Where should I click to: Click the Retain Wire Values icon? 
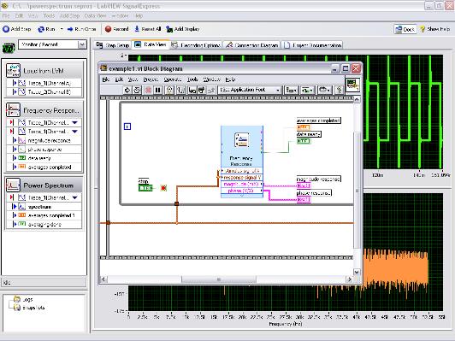click(x=181, y=90)
